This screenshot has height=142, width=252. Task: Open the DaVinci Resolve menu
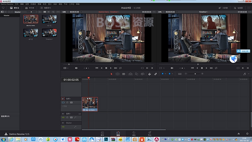(x=7, y=4)
